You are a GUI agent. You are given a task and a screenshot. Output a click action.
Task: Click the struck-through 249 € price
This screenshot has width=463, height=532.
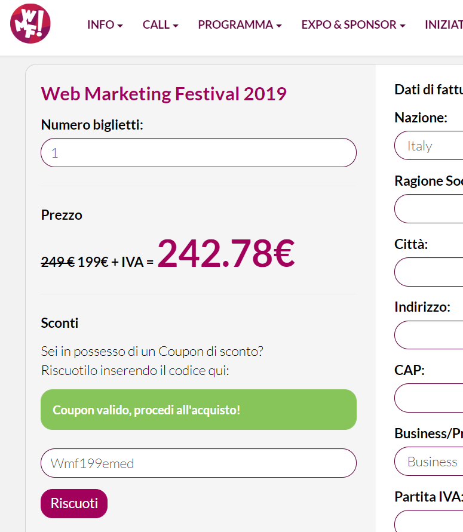tap(57, 262)
